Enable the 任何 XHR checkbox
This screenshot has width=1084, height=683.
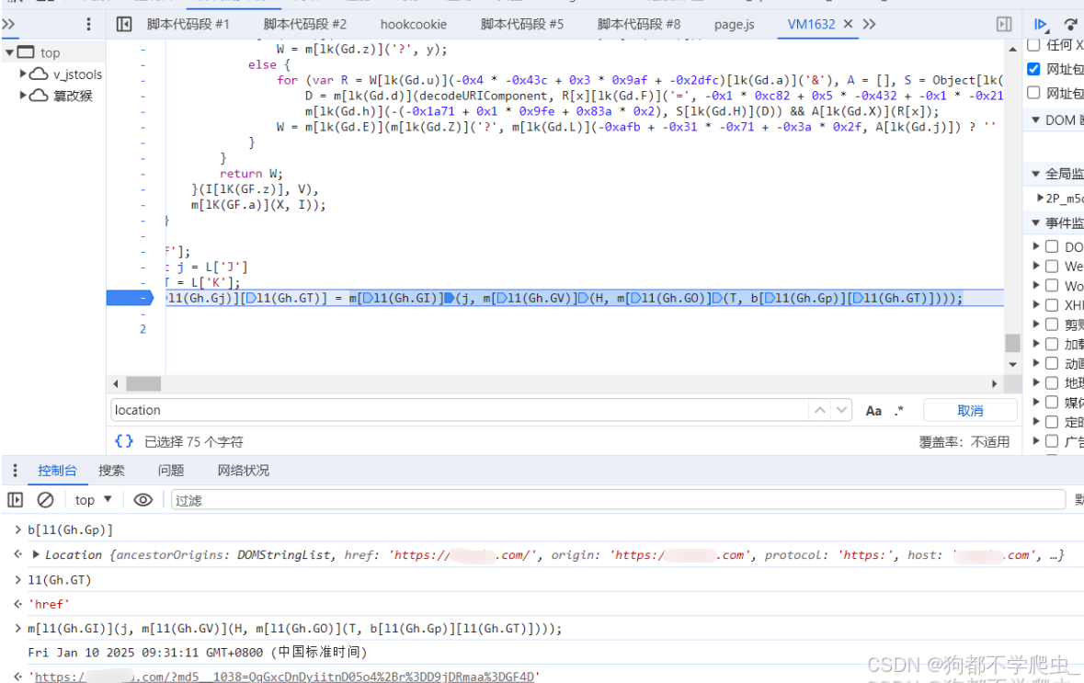coord(1034,44)
